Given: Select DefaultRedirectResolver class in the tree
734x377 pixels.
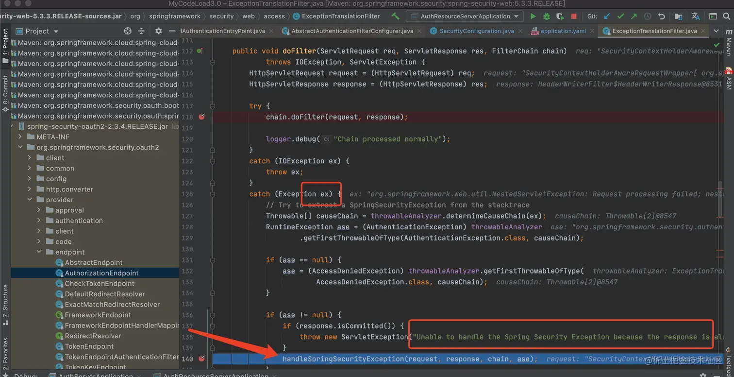Looking at the screenshot, I should tap(105, 294).
